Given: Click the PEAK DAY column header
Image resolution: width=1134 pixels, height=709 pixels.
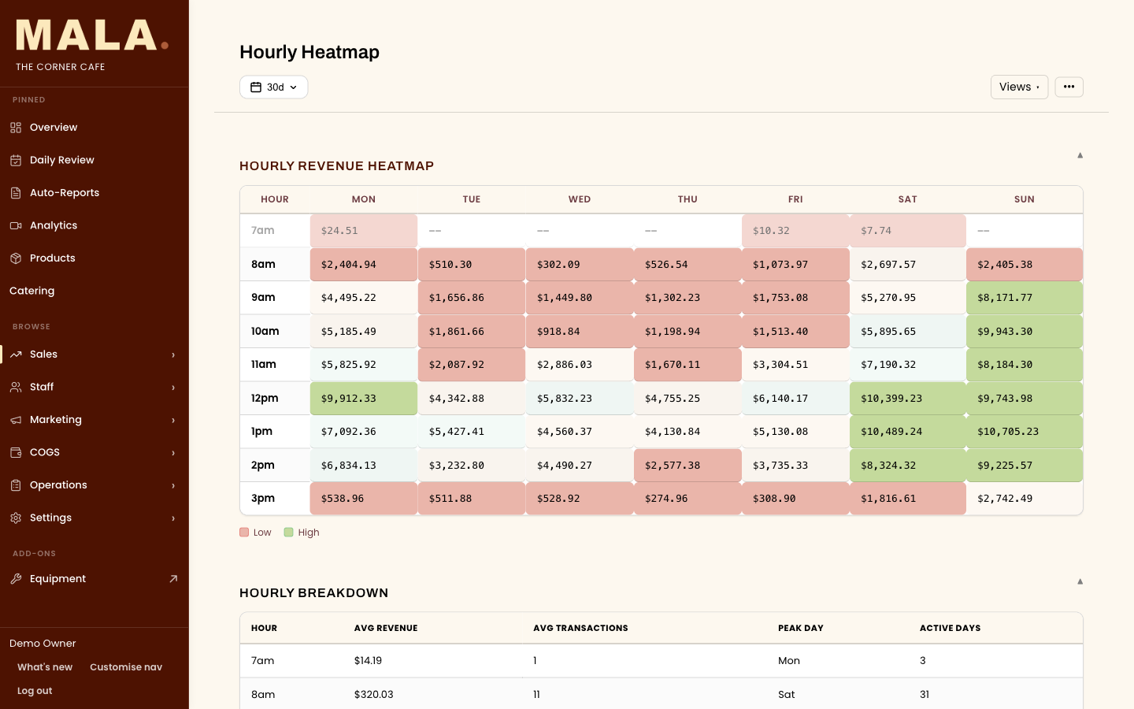Looking at the screenshot, I should tap(801, 629).
